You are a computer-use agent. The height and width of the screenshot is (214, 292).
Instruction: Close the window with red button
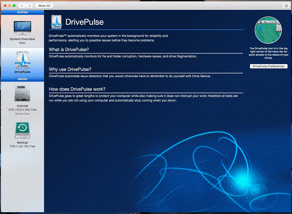[5, 5]
